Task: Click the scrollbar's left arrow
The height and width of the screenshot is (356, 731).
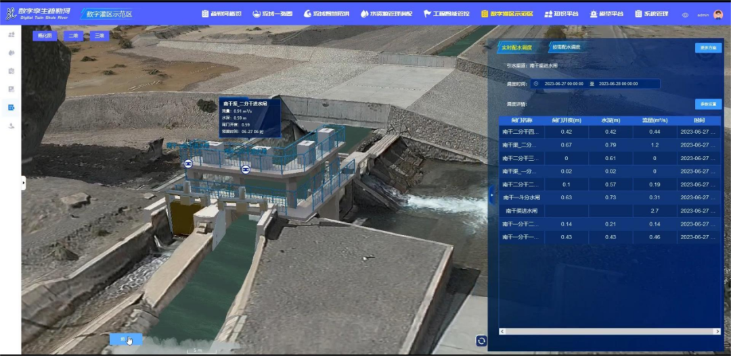Action: coord(502,331)
